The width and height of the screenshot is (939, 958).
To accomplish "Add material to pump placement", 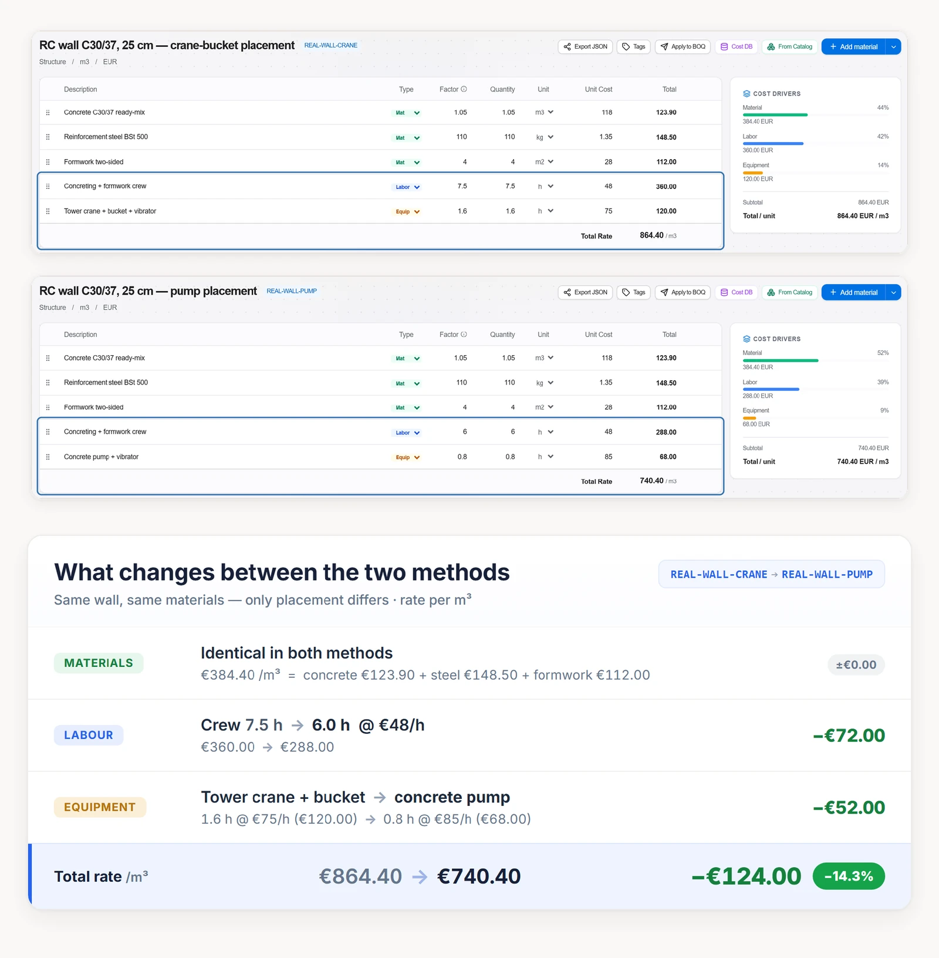I will coord(853,292).
